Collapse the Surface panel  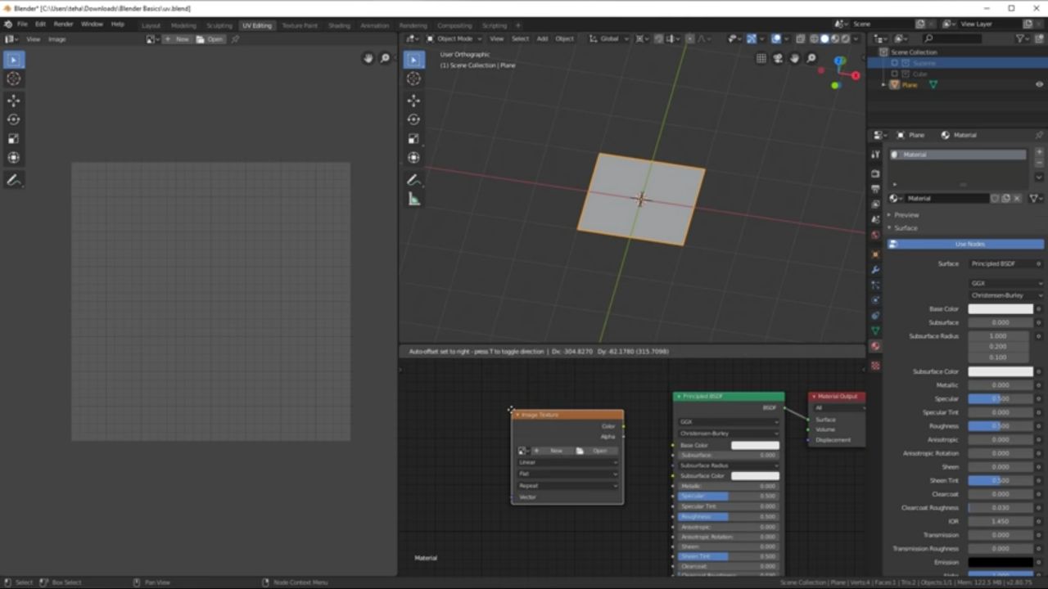point(905,228)
